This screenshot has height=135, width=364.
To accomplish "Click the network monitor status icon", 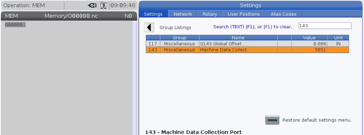I will coord(104,5).
